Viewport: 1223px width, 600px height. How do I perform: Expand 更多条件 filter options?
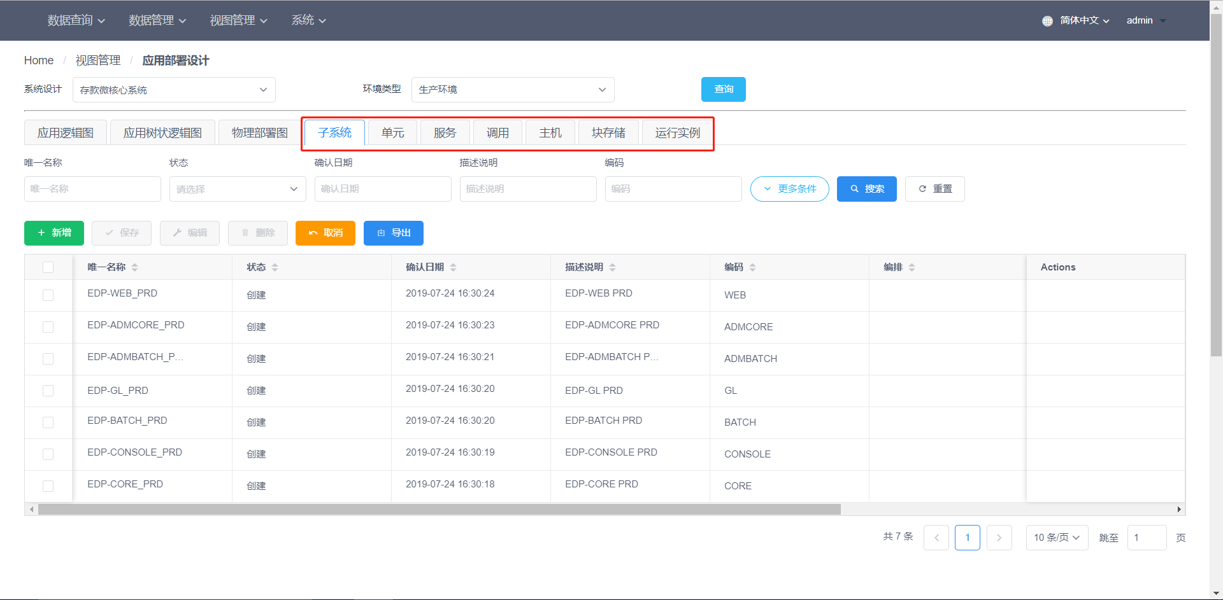coord(790,189)
